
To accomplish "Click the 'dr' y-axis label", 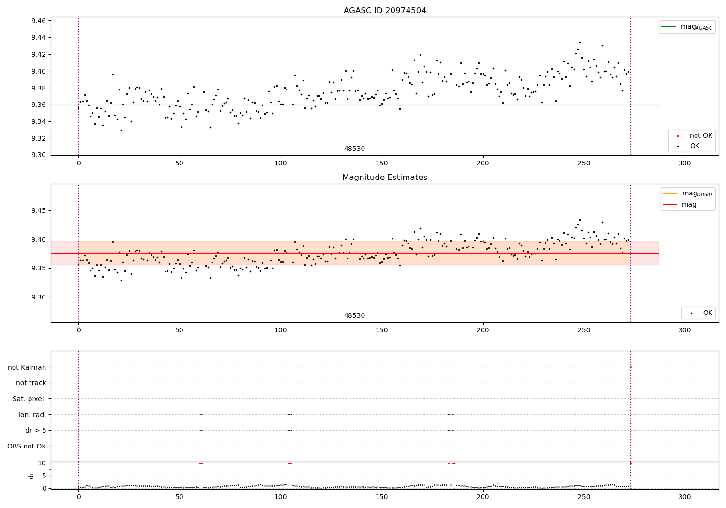I will pyautogui.click(x=31, y=476).
